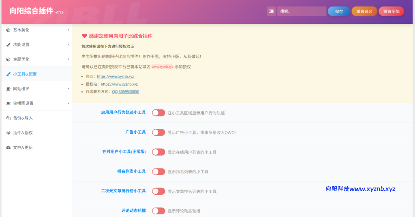415x217 pixels.
Task: Click the coffee icon beside 轮播图设置
Action: (x=8, y=103)
